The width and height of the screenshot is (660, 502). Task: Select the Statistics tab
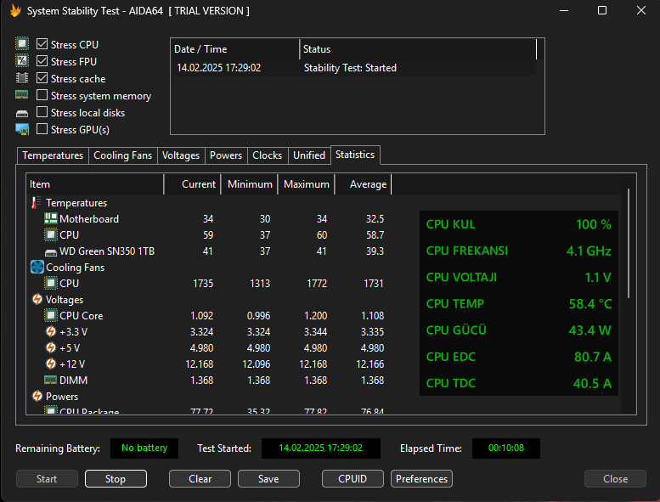tap(355, 155)
